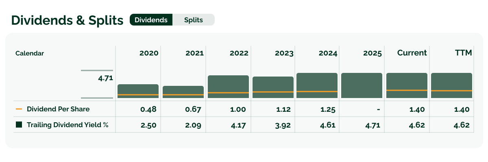
Task: Click the Current column header
Action: [412, 53]
